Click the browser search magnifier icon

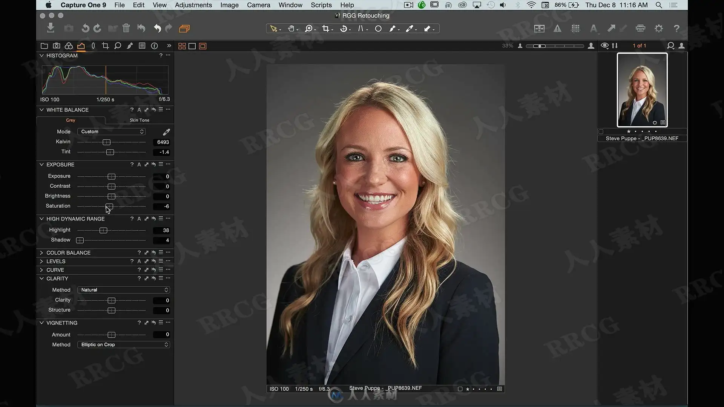pos(670,46)
